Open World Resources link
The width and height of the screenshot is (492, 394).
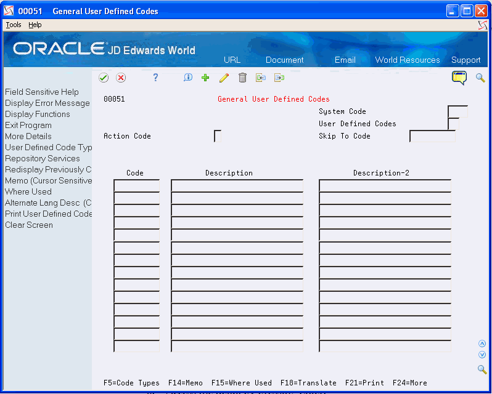pos(408,60)
